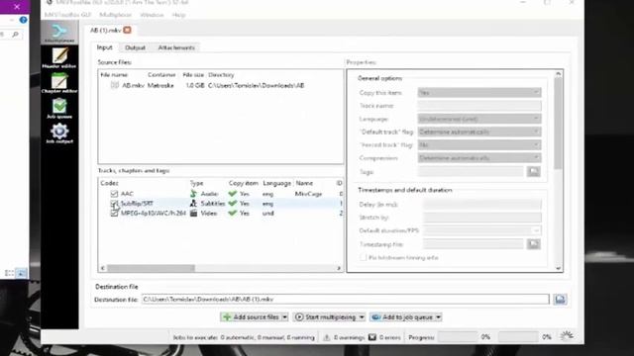Open the Default track flag dropdown

(x=479, y=132)
